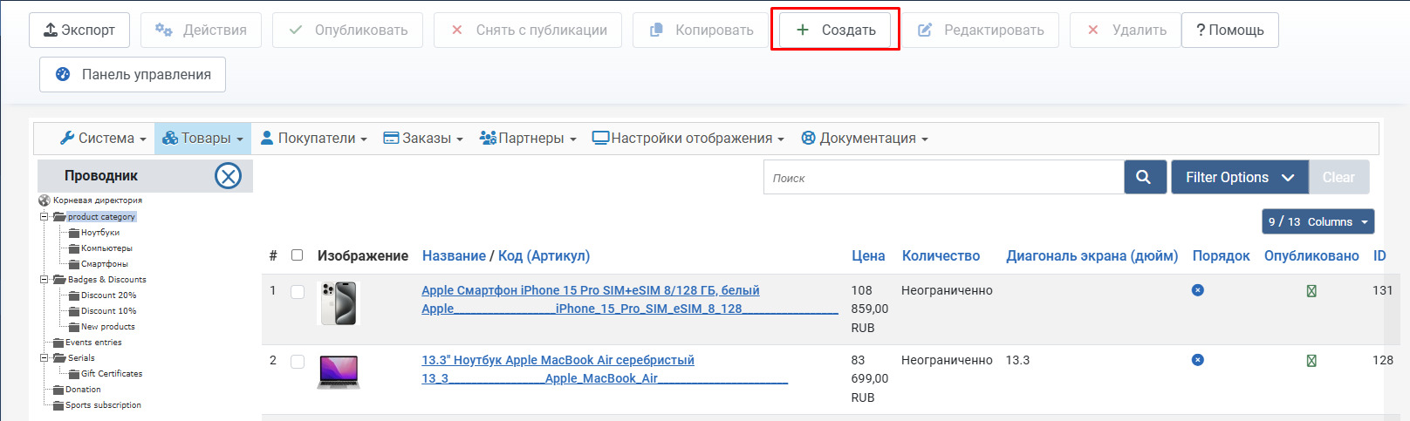Select Компьютеры folder in tree
The width and height of the screenshot is (1410, 421).
coord(106,248)
